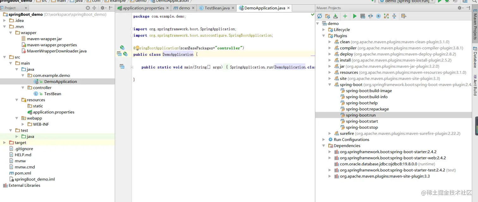The height and width of the screenshot is (202, 478).
Task: Open the Database side tool tab
Action: (x=475, y=57)
